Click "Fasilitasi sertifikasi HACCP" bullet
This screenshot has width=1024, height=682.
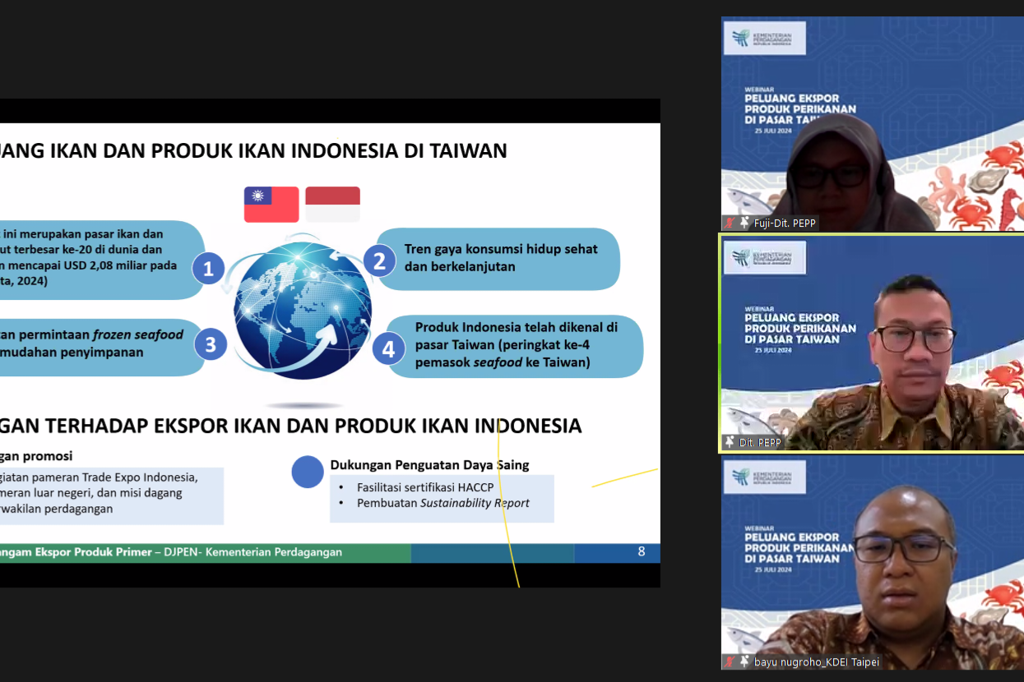[425, 487]
